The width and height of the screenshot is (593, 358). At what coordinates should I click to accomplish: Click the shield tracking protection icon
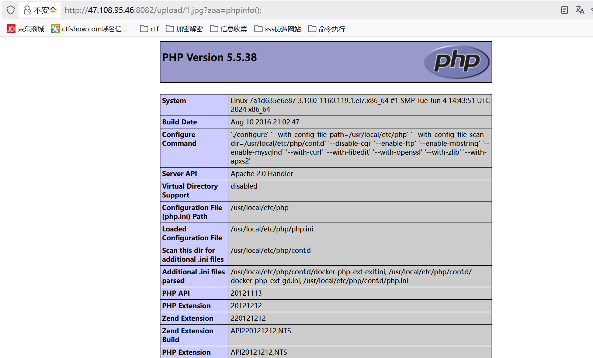[x=11, y=10]
